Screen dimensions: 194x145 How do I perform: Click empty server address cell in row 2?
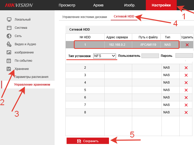(118, 68)
